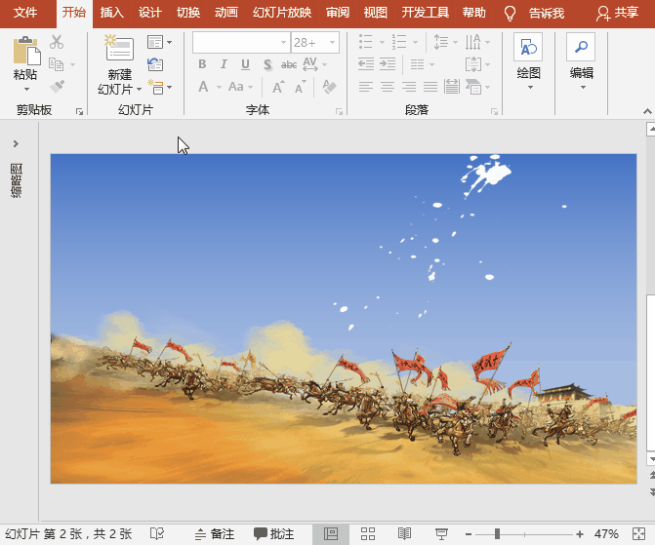Click the Cut scissors icon
Viewport: 655px width, 545px height.
click(57, 42)
